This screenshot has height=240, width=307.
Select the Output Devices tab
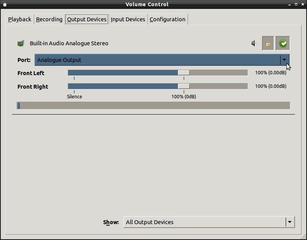point(87,19)
